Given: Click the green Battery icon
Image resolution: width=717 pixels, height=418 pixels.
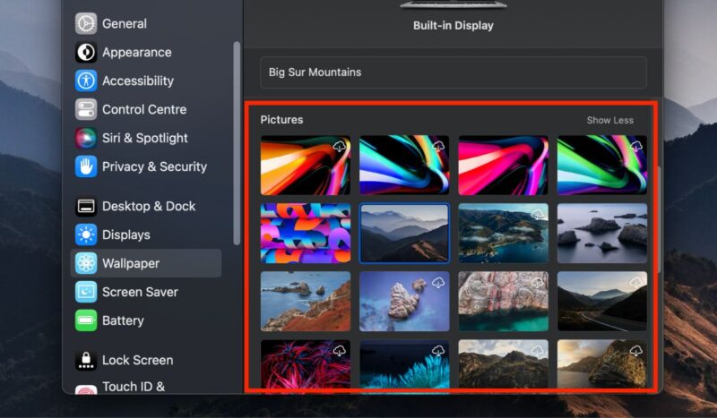Looking at the screenshot, I should (86, 320).
